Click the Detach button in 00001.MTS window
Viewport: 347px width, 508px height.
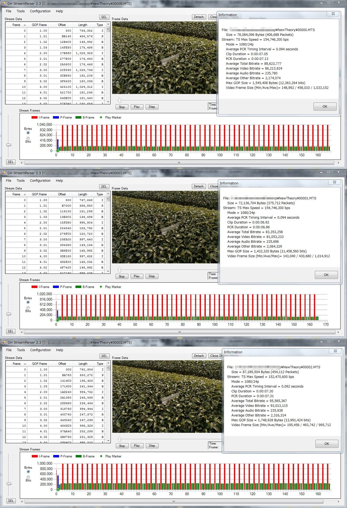coord(199,186)
